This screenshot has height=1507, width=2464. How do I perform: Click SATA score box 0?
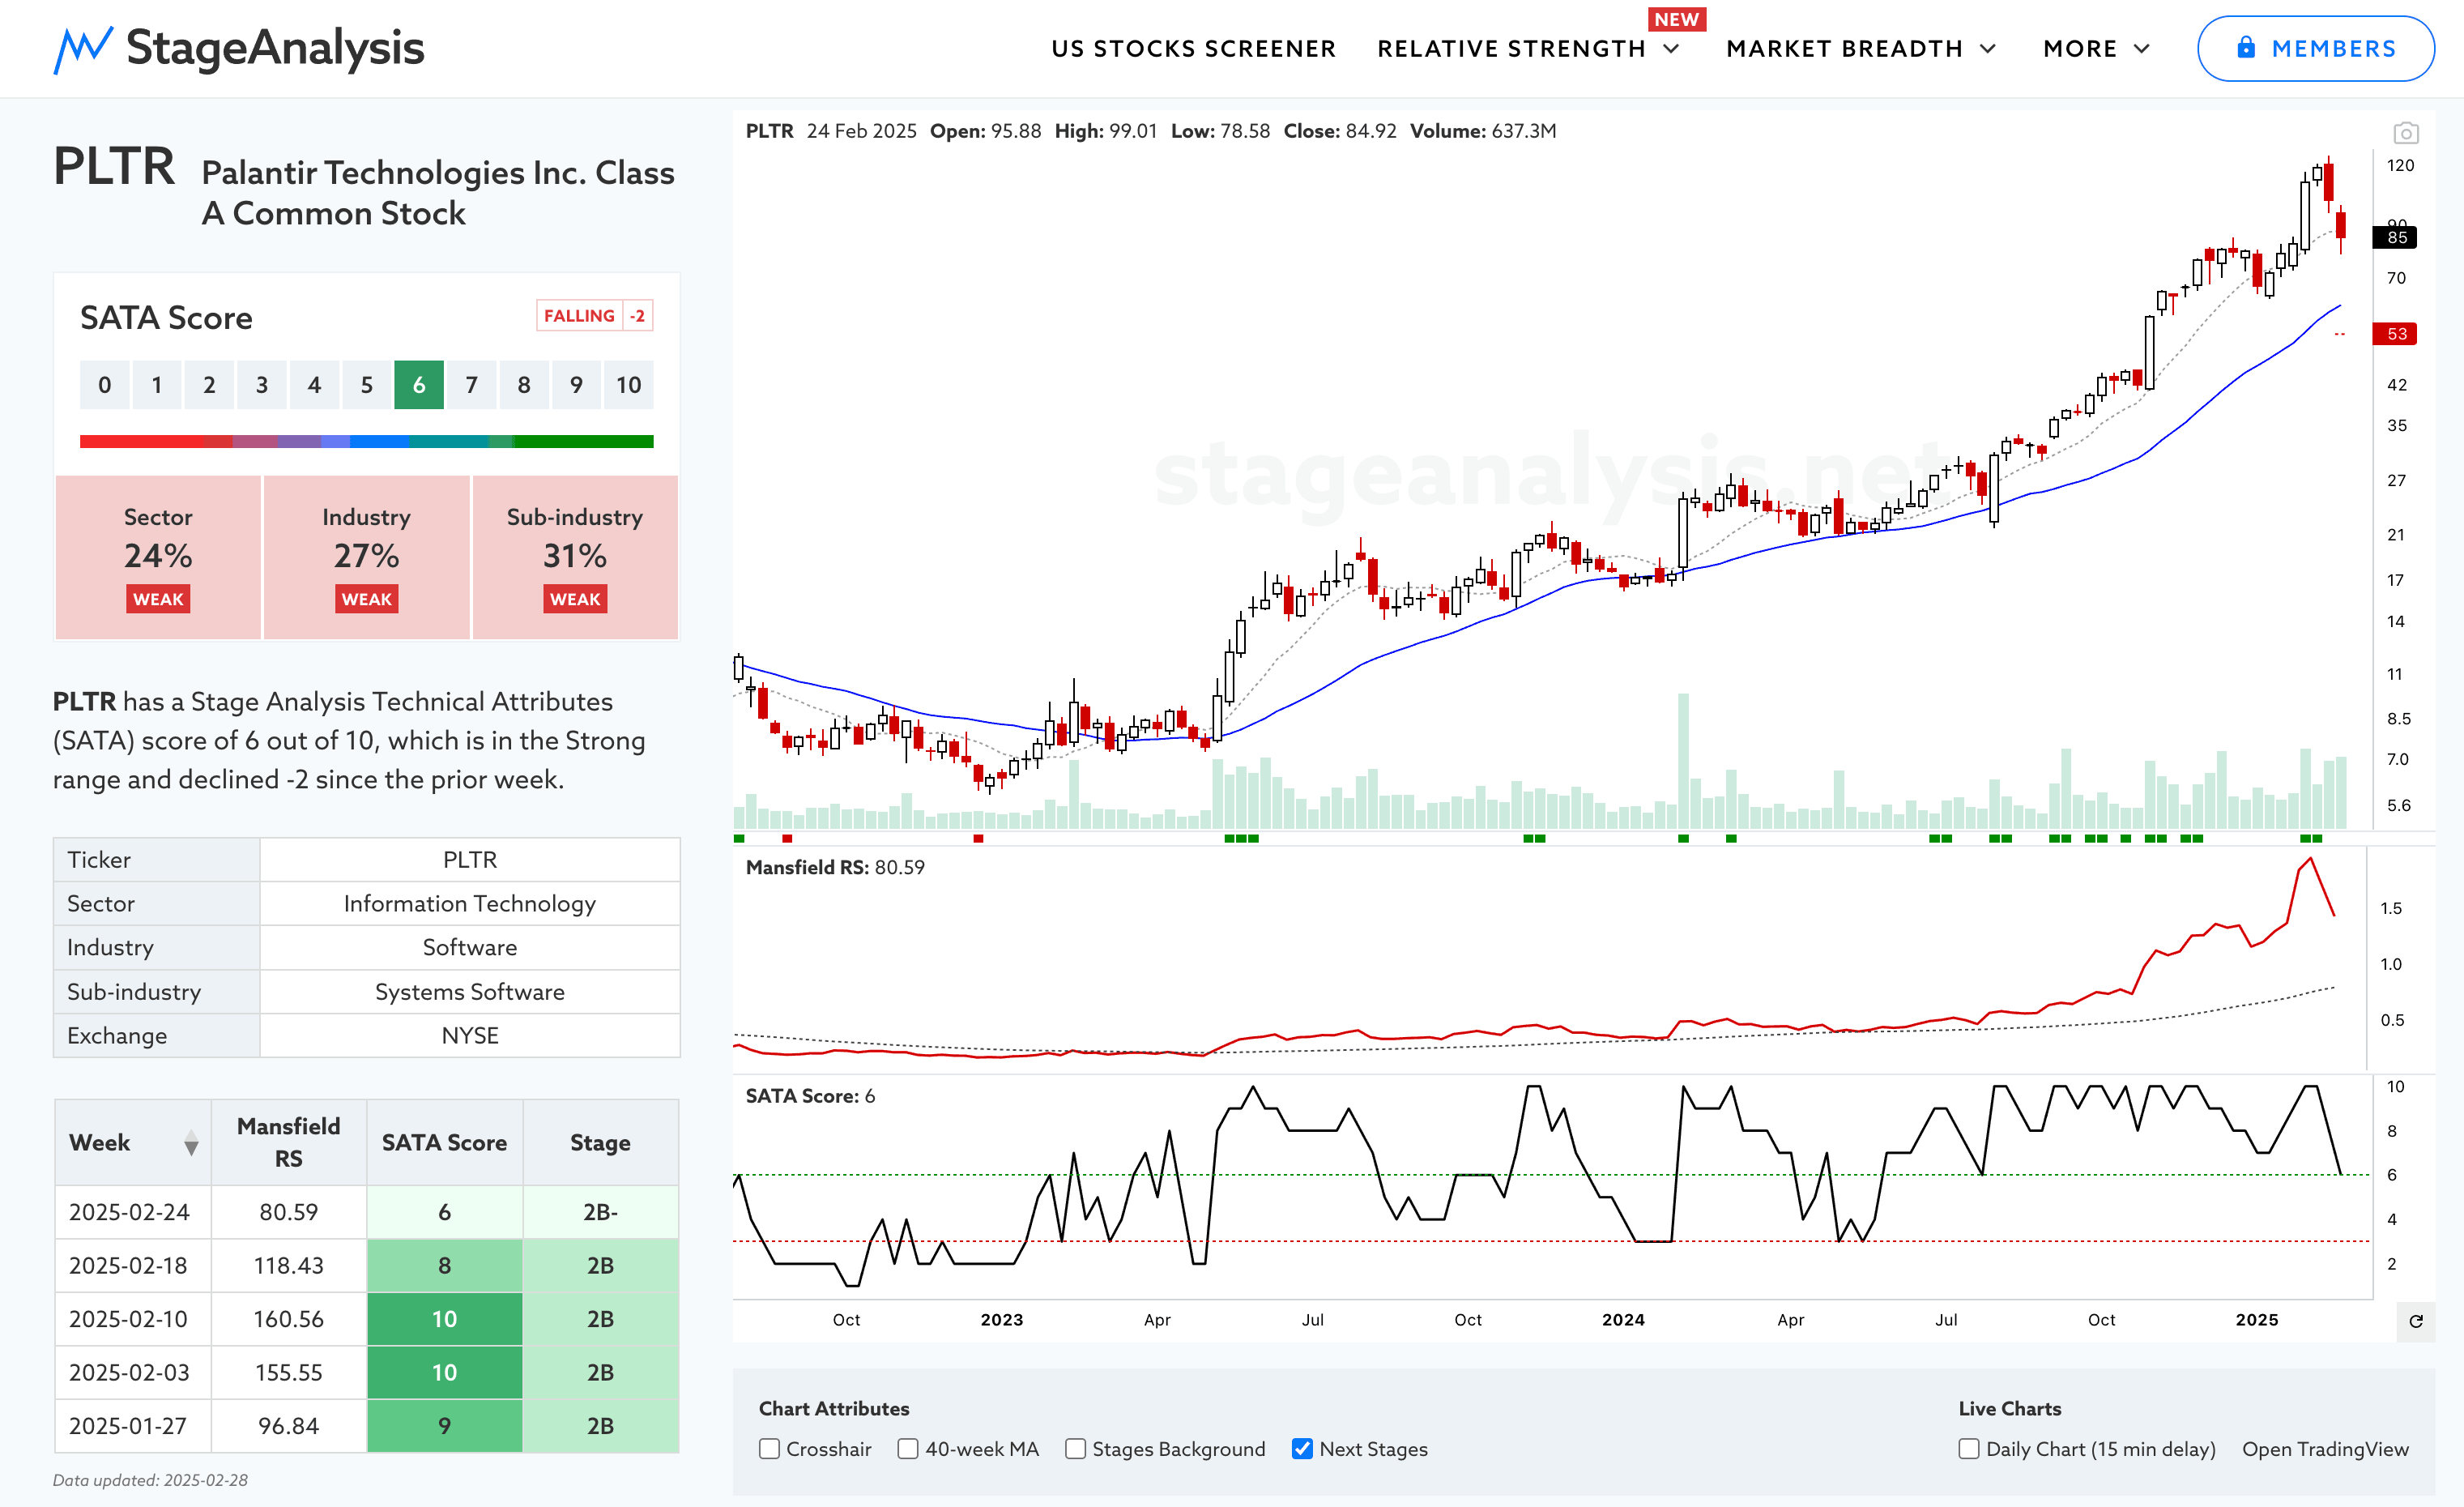(x=105, y=385)
